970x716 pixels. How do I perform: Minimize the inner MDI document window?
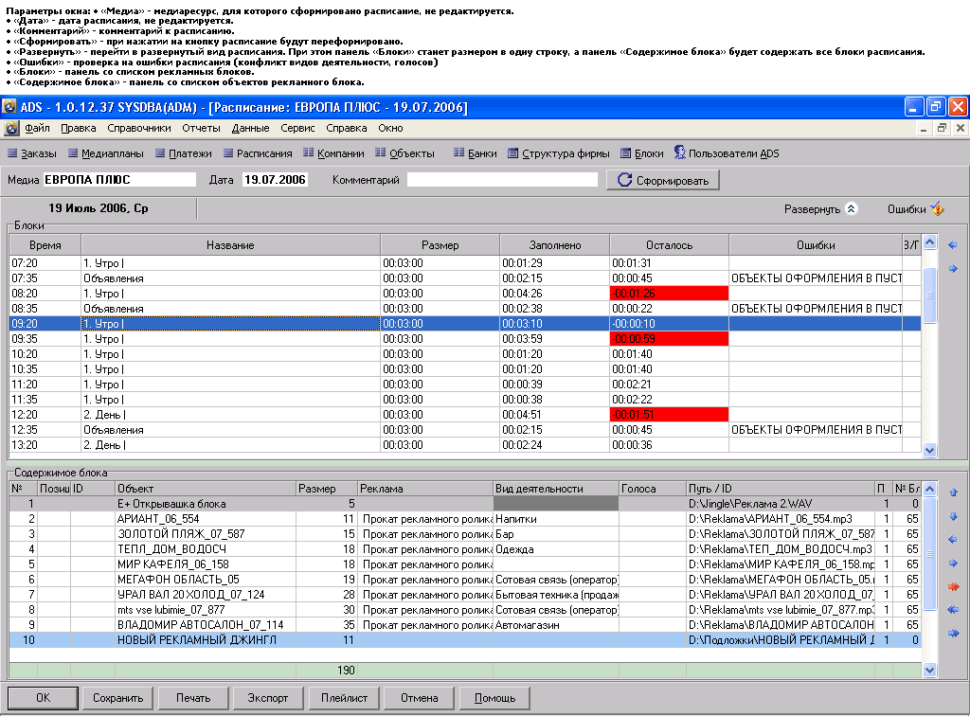[x=924, y=128]
